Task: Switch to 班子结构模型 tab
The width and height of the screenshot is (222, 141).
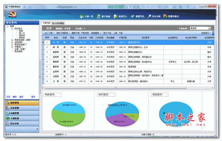Action: [58, 23]
